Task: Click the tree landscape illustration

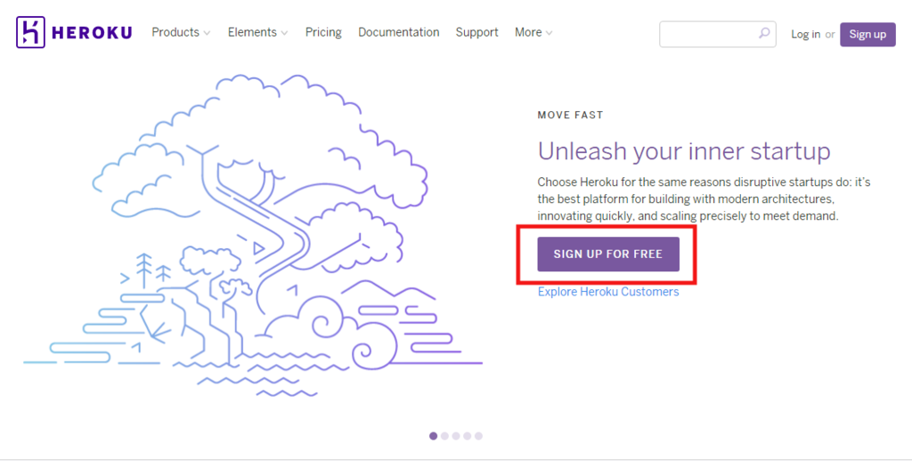Action: click(253, 236)
